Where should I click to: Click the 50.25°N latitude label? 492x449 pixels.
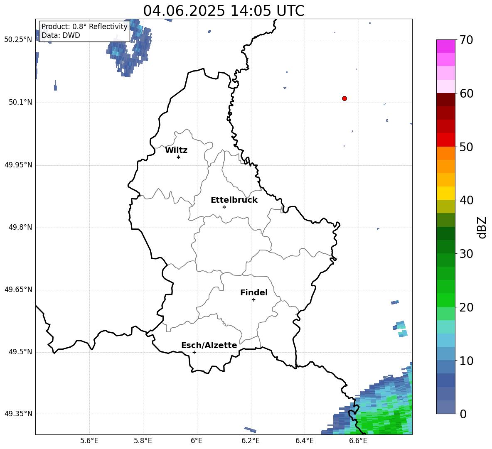tap(18, 40)
